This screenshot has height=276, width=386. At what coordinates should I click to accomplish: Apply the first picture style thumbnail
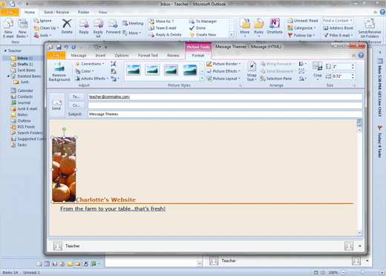(134, 70)
